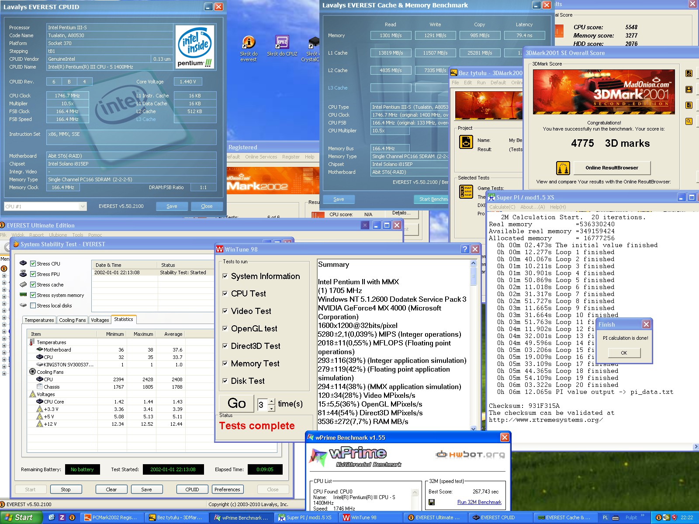Click the Super PI title bar icon
The height and width of the screenshot is (524, 699).
tap(491, 197)
